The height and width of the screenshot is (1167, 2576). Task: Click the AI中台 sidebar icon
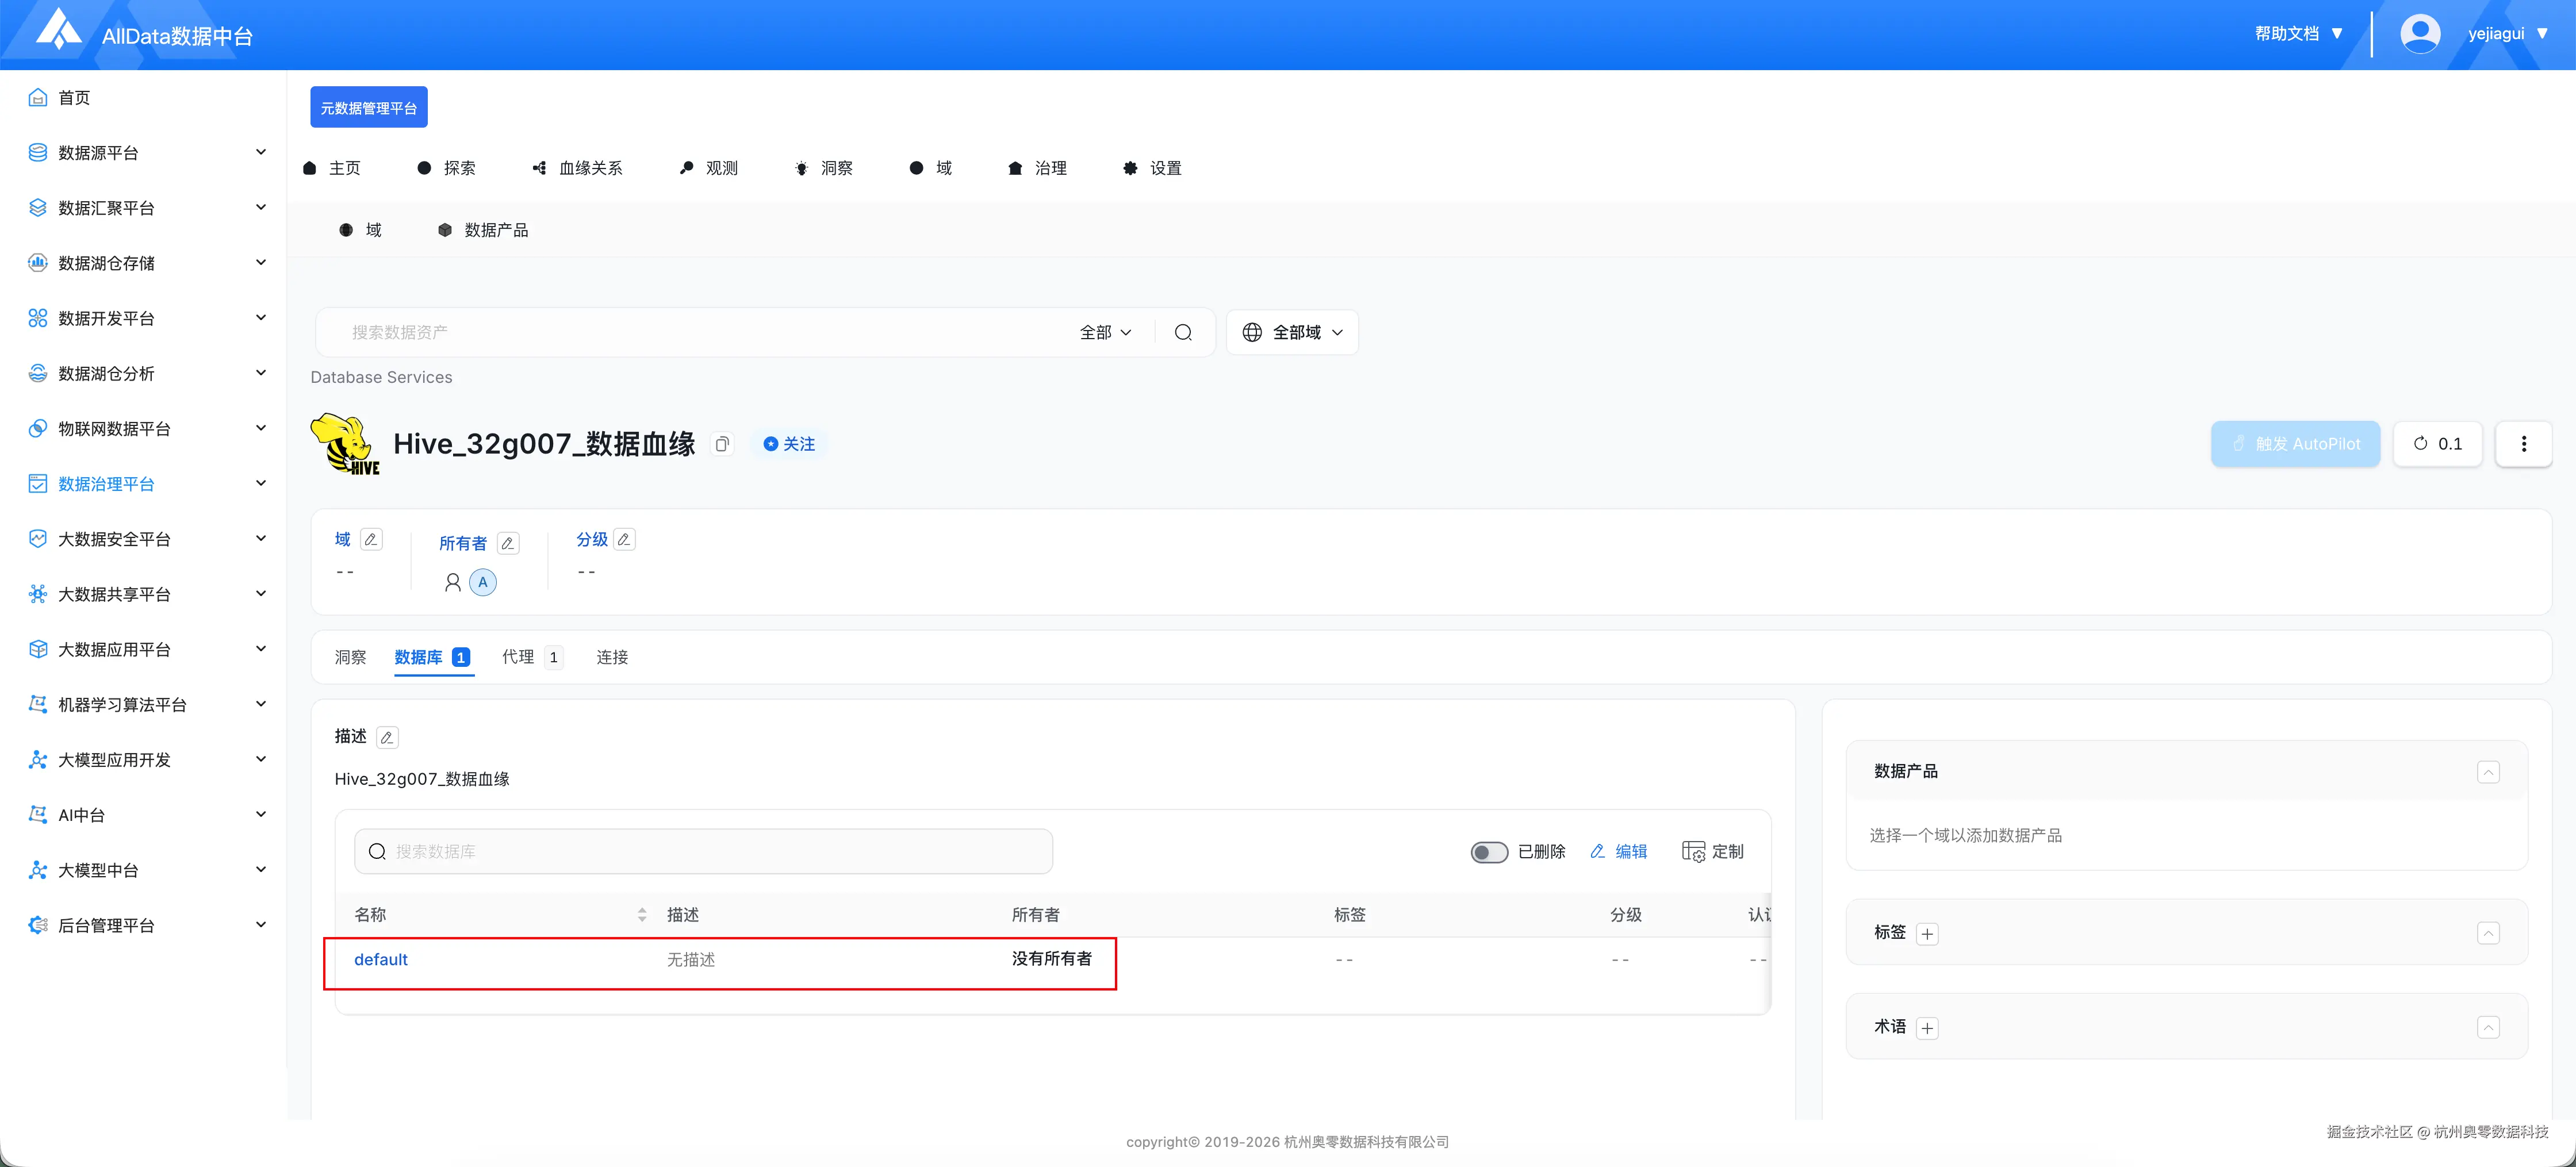point(38,815)
